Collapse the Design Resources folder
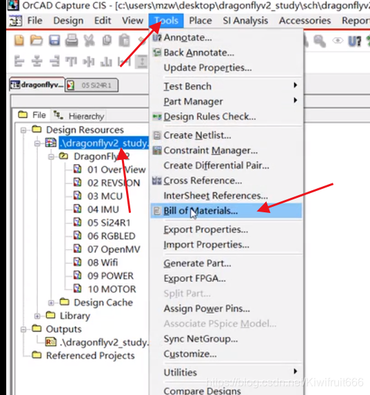Screen dimensions: 370x395 coord(23,130)
